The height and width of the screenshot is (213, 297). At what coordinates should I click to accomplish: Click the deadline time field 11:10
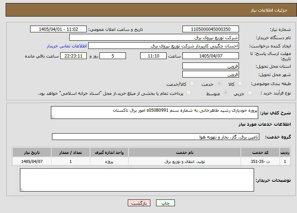(x=153, y=56)
